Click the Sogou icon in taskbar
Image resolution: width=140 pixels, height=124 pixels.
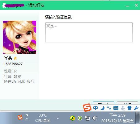(x=20, y=117)
